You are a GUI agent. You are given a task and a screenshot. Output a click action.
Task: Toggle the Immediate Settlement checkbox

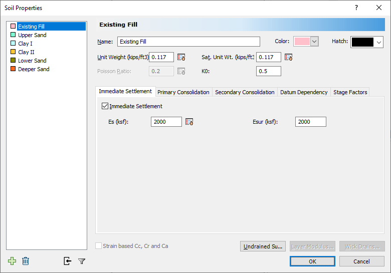[x=105, y=106]
